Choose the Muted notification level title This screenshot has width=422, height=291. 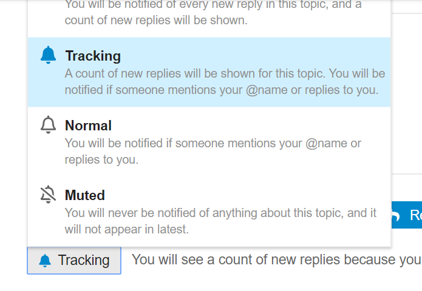coord(85,195)
